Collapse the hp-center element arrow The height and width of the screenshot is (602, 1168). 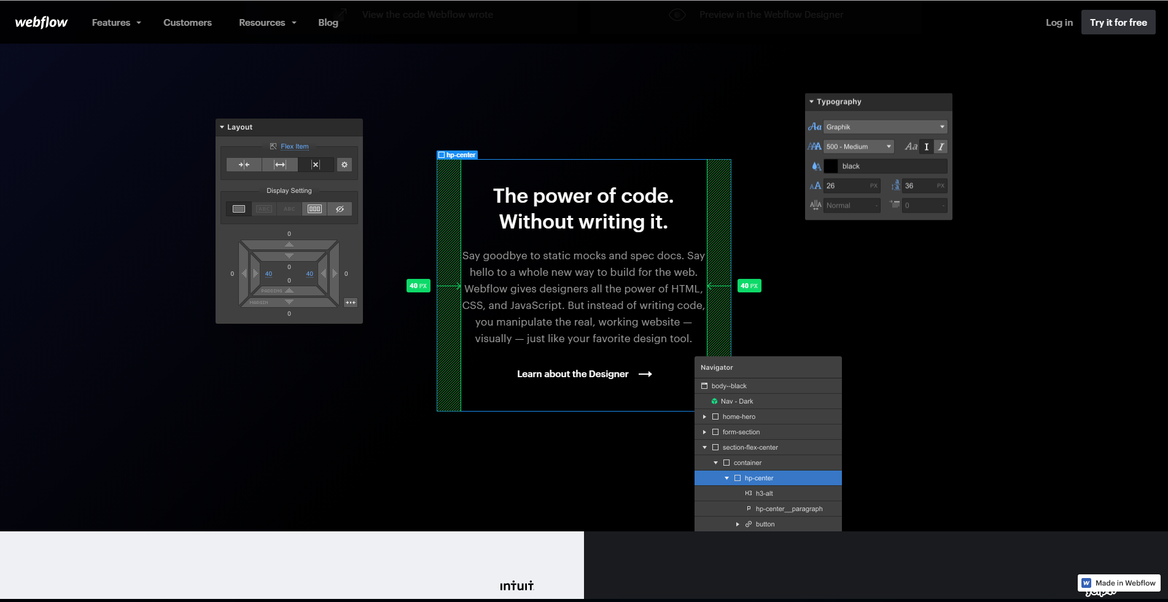[x=726, y=478]
